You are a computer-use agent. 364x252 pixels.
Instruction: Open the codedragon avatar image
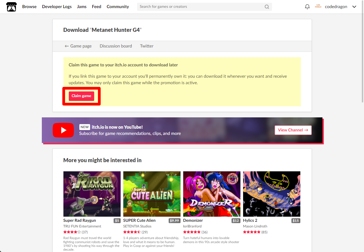(x=318, y=6)
